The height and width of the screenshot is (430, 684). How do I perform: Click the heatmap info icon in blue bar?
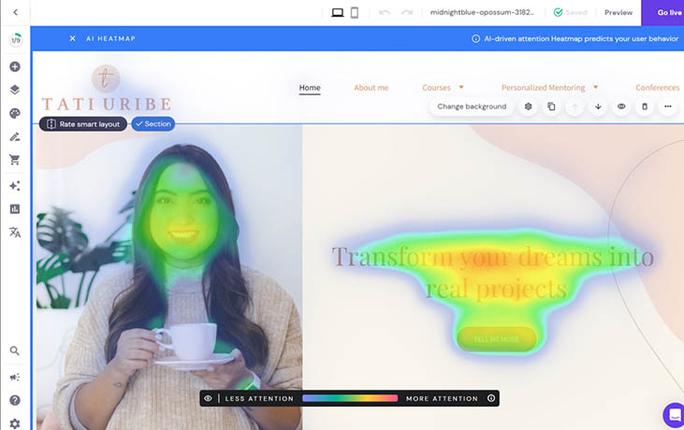(476, 38)
